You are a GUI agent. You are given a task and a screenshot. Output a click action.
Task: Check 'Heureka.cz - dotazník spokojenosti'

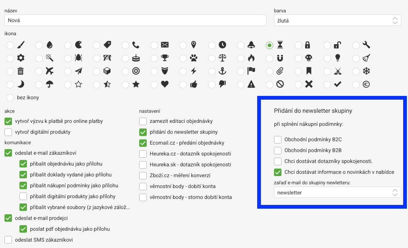pos(143,154)
